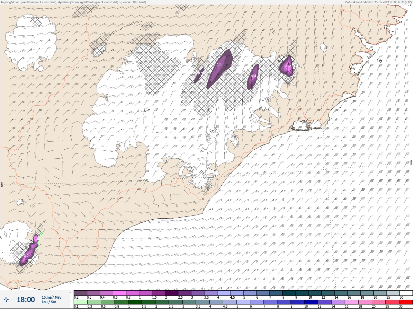Select the 18:00 forecast time label

click(26, 300)
